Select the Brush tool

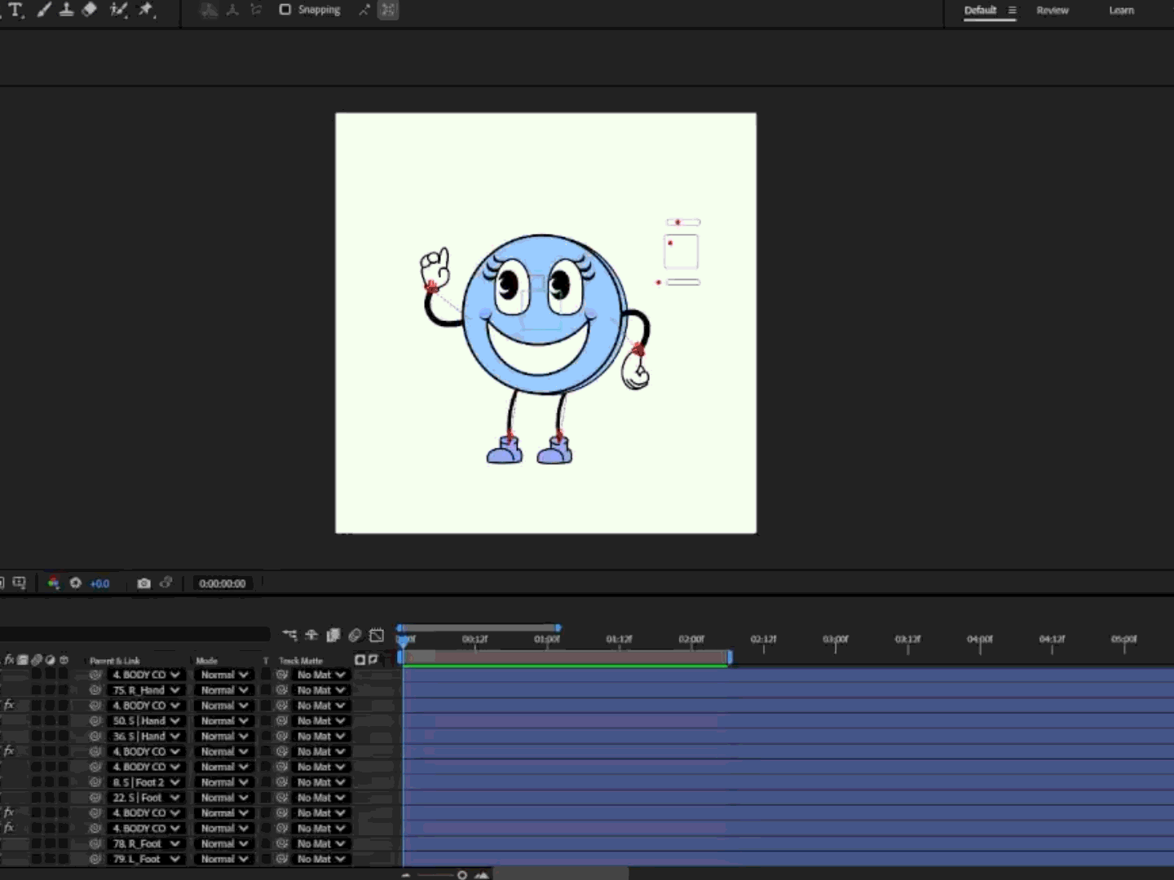pyautogui.click(x=44, y=10)
